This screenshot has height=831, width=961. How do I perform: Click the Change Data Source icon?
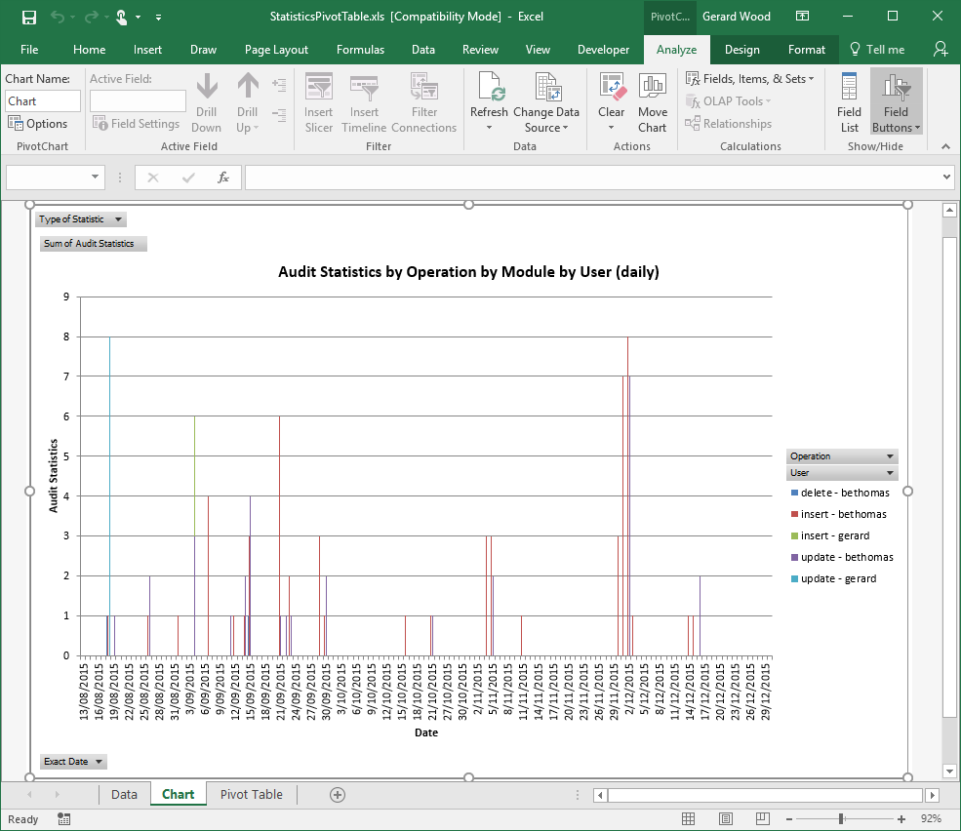coord(546,90)
